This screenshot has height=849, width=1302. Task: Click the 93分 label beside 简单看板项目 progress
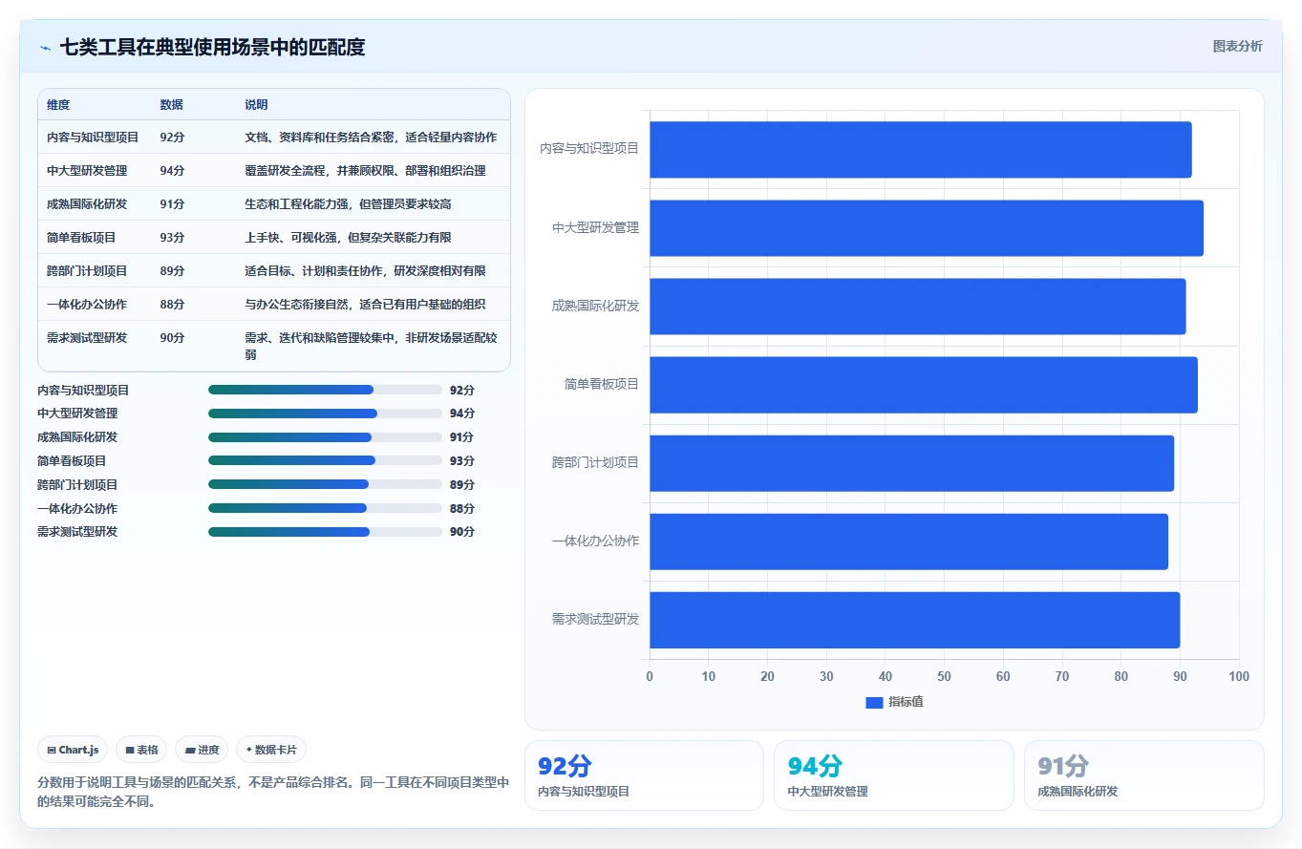tap(462, 460)
